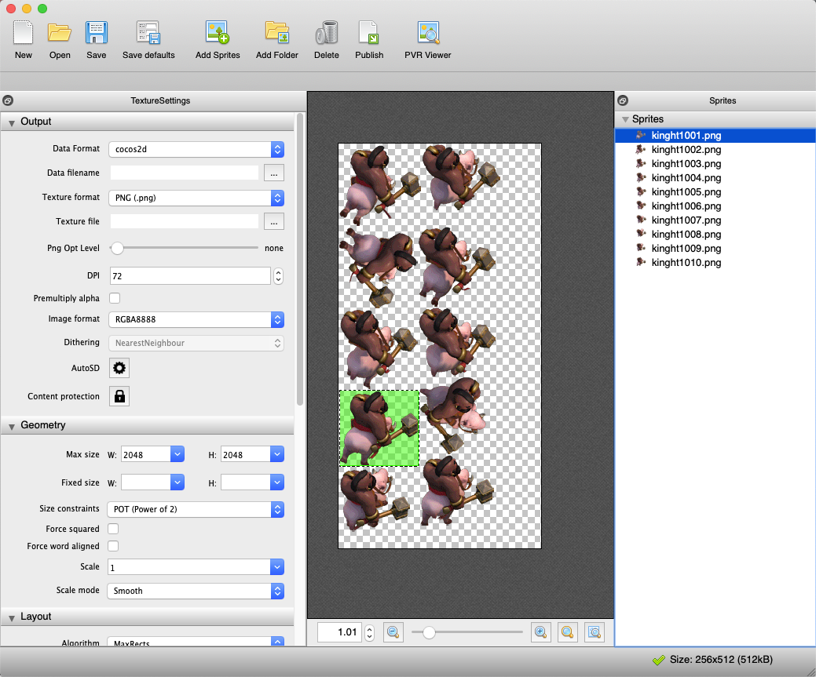Open the Size constraints POT dropdown
This screenshot has height=677, width=816.
tap(196, 509)
